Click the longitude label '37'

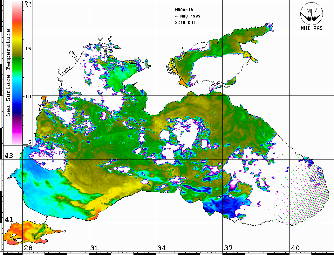point(228,248)
